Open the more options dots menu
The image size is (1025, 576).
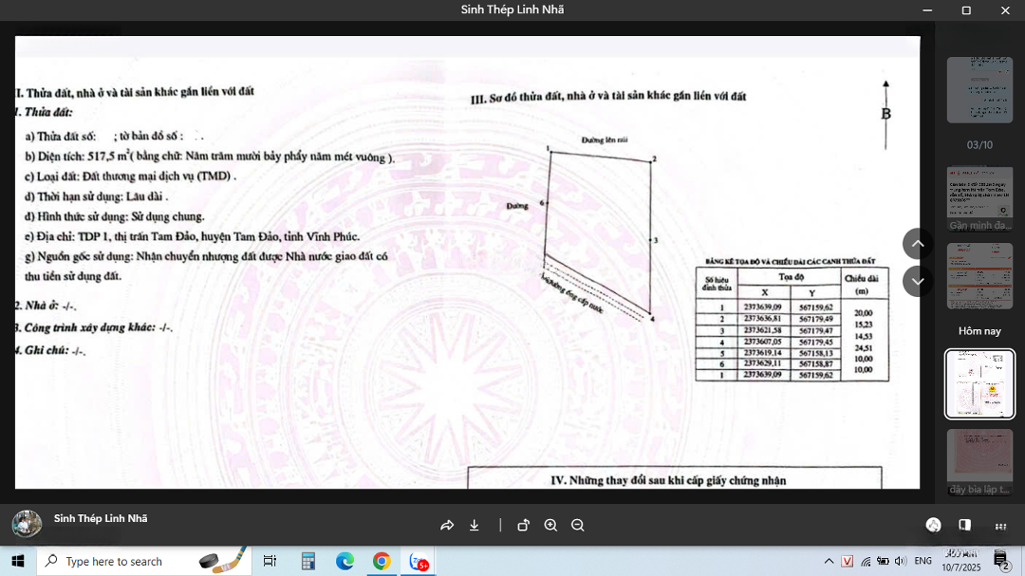point(1000,526)
